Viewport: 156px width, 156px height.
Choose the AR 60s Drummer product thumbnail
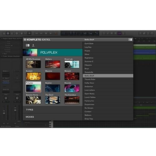pos(33,64)
